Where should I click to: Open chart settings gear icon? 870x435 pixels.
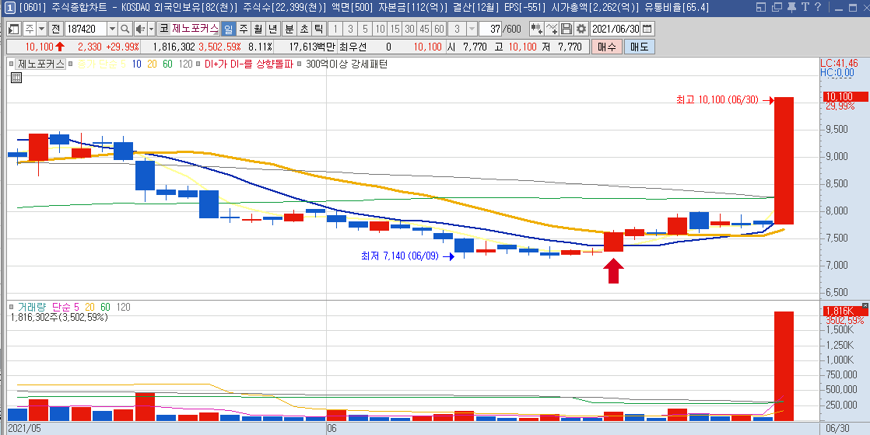581,29
